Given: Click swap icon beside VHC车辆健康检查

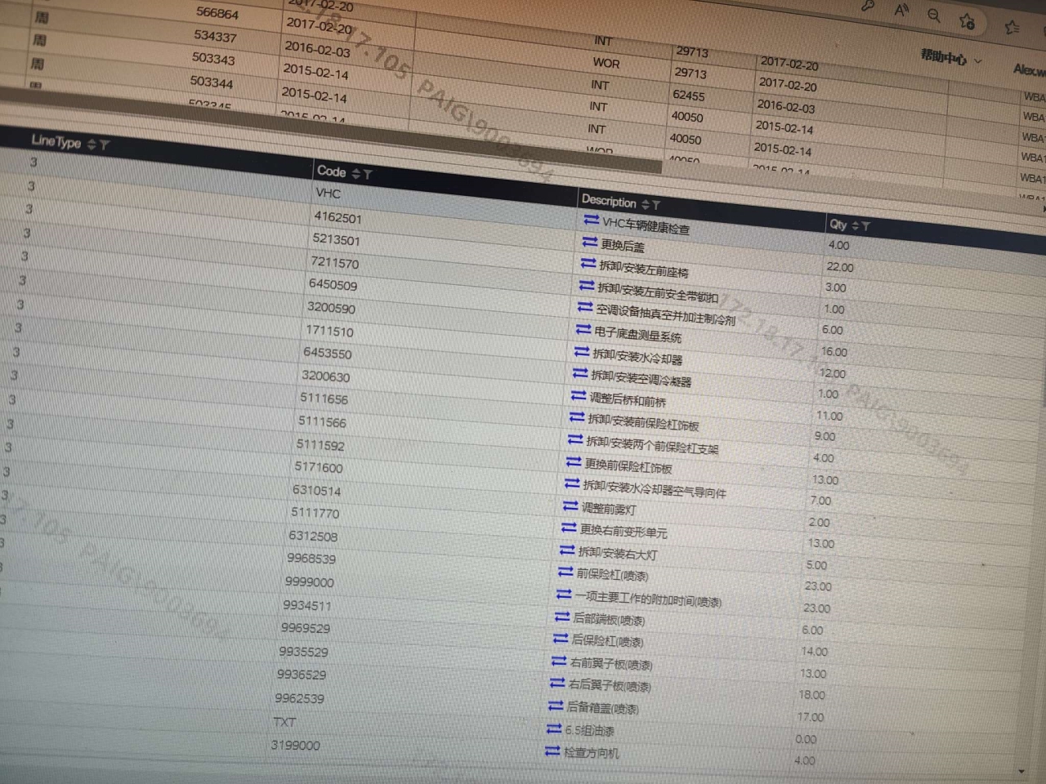Looking at the screenshot, I should coord(592,220).
